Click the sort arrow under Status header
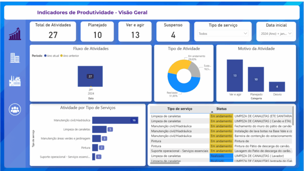This screenshot has width=304, height=171. (x=212, y=112)
